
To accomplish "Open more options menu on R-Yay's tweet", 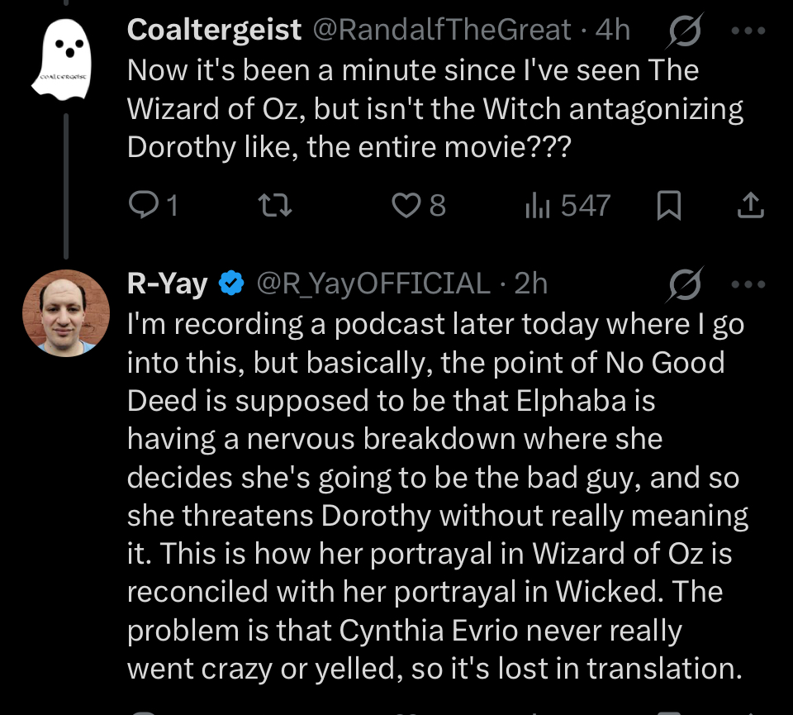I will click(748, 284).
